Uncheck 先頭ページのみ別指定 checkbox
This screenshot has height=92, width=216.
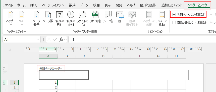174,15
